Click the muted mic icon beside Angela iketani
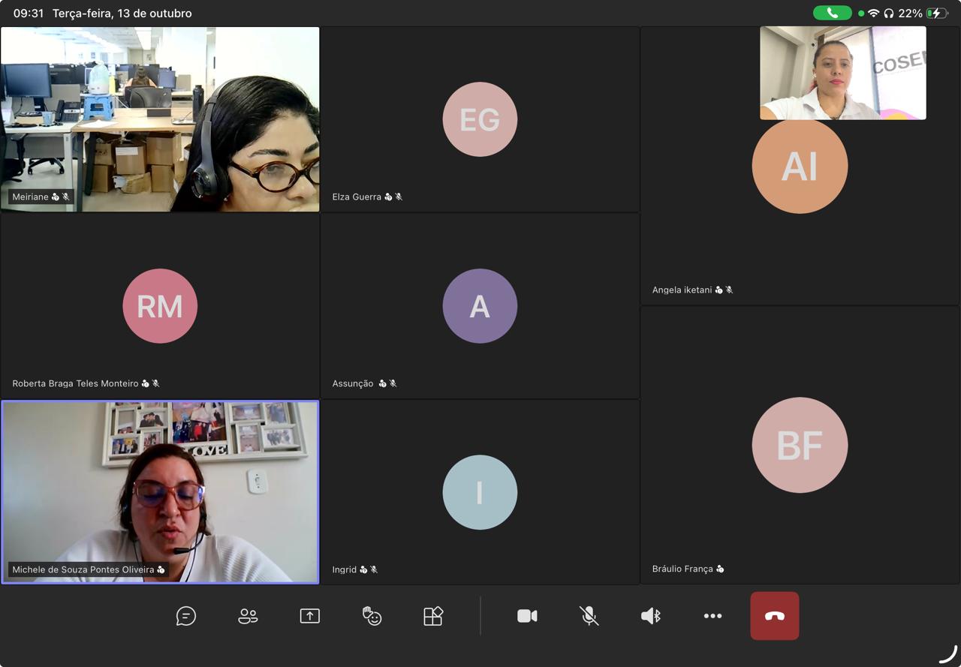Screen dimensions: 961x667 coord(729,290)
